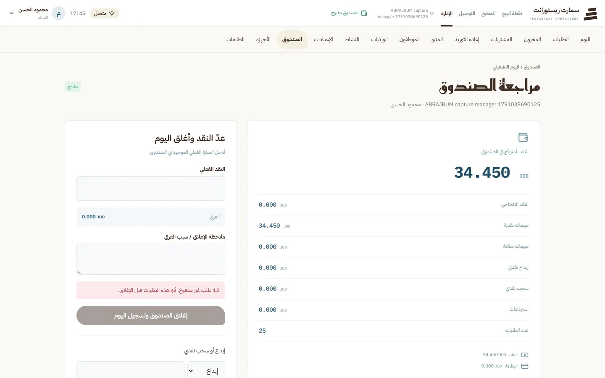Switch to the المشتريات tab

(x=502, y=39)
